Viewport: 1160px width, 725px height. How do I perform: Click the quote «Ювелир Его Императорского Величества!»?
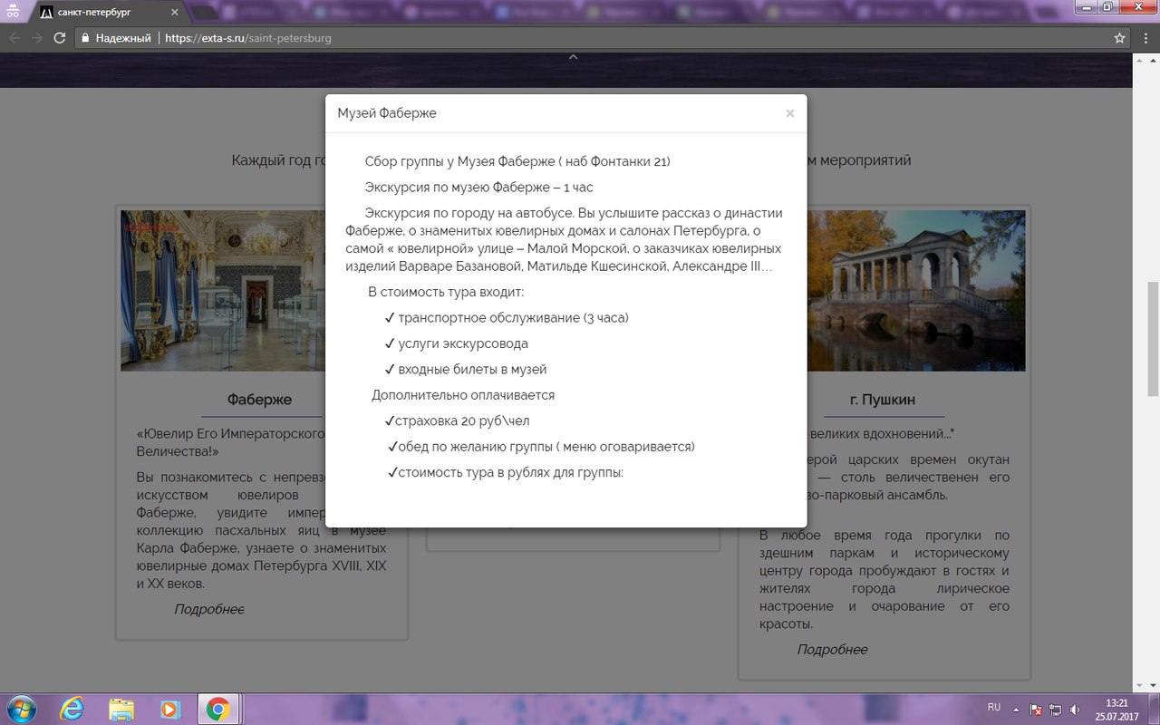pyautogui.click(x=230, y=443)
